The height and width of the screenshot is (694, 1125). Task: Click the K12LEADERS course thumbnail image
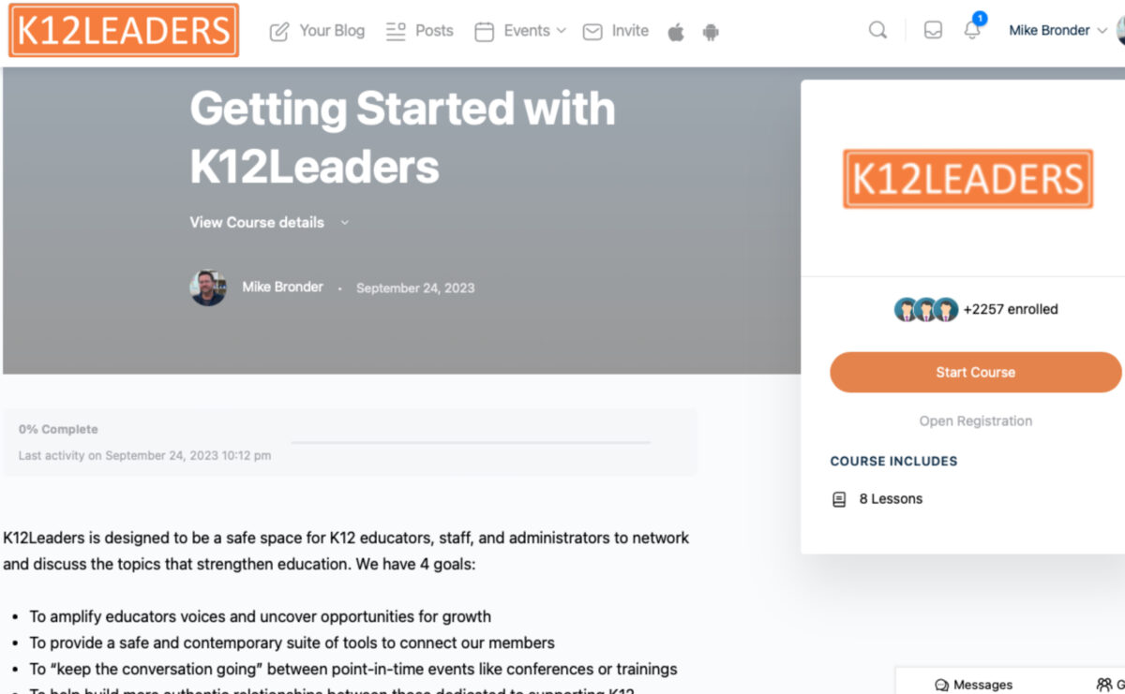967,178
